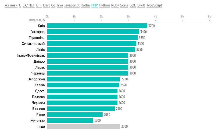Select the TypeScript tab

click(x=154, y=5)
